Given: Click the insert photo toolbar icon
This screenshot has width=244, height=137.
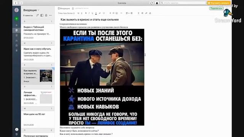Looking at the screenshot, I should [142, 13].
